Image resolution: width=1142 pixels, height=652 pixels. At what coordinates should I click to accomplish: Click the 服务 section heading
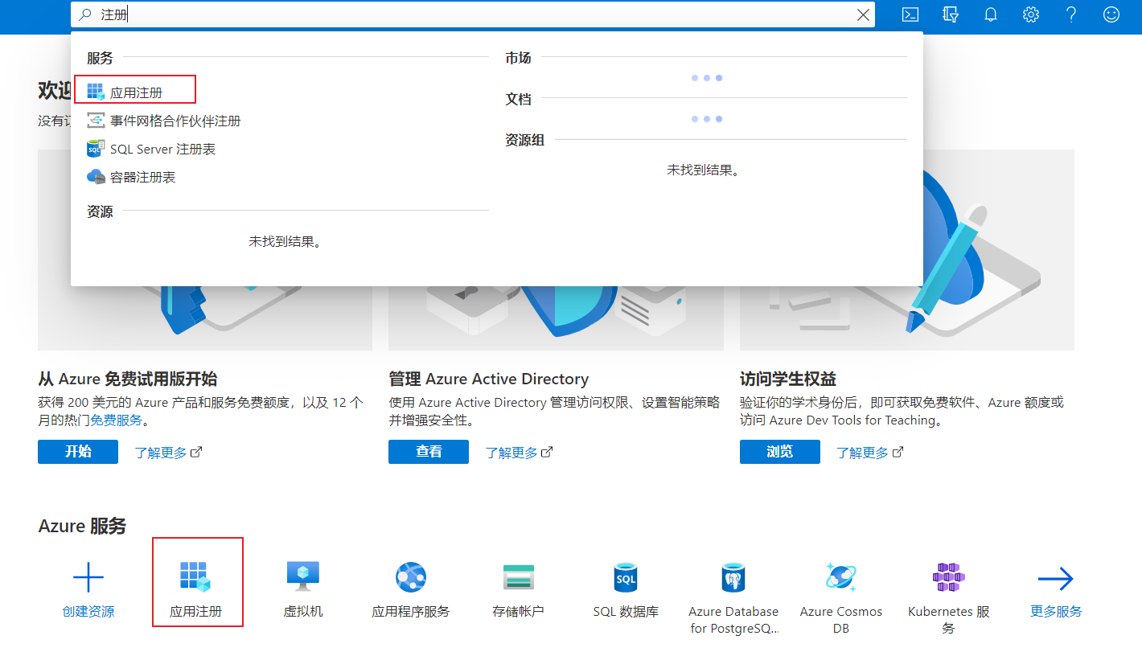pyautogui.click(x=100, y=58)
